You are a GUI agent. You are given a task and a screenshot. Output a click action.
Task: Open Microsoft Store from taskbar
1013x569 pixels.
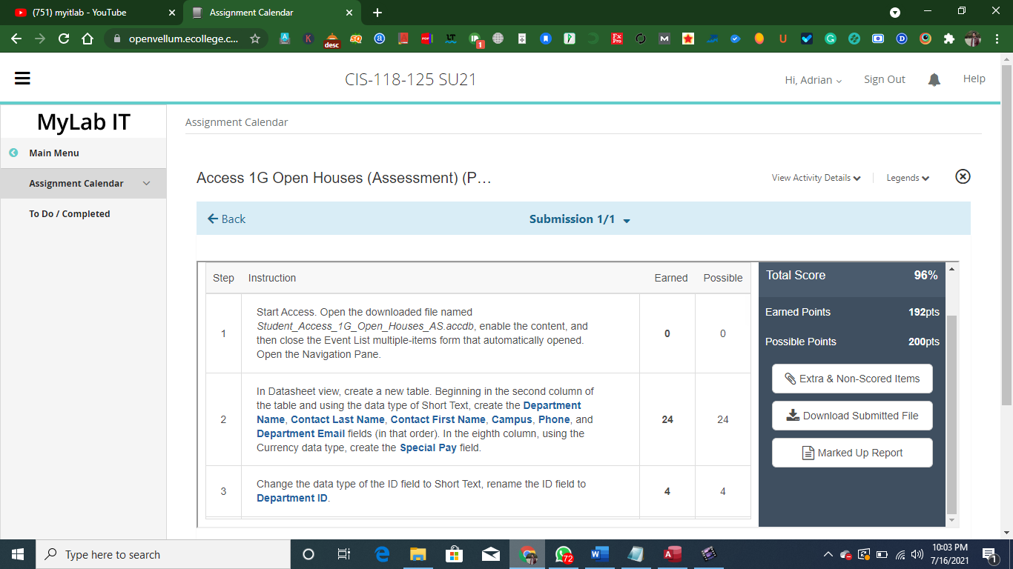454,554
